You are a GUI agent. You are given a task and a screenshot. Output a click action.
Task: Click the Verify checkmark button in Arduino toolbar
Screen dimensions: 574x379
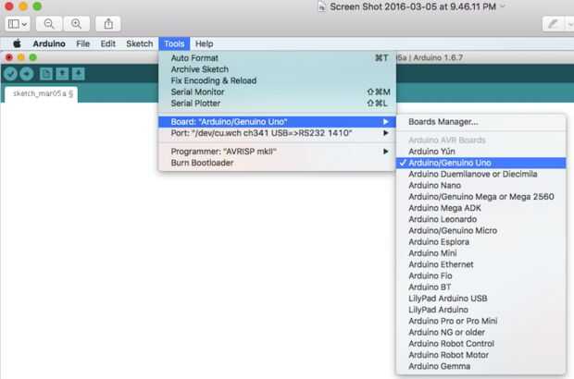pyautogui.click(x=10, y=74)
